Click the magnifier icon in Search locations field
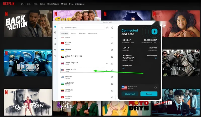Image resolution: width=201 pixels, height=117 pixels. [62, 28]
